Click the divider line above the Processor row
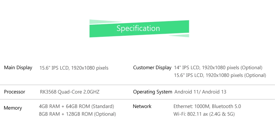The height and width of the screenshot is (120, 275). point(137,85)
